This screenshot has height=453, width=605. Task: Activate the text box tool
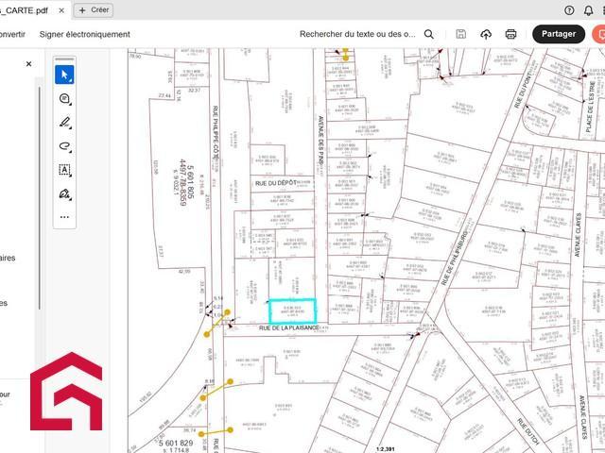[x=65, y=170]
